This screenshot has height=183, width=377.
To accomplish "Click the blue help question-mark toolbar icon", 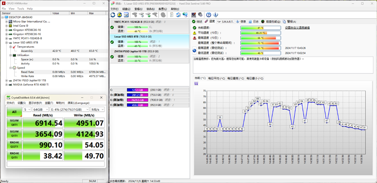I will 209,15.
